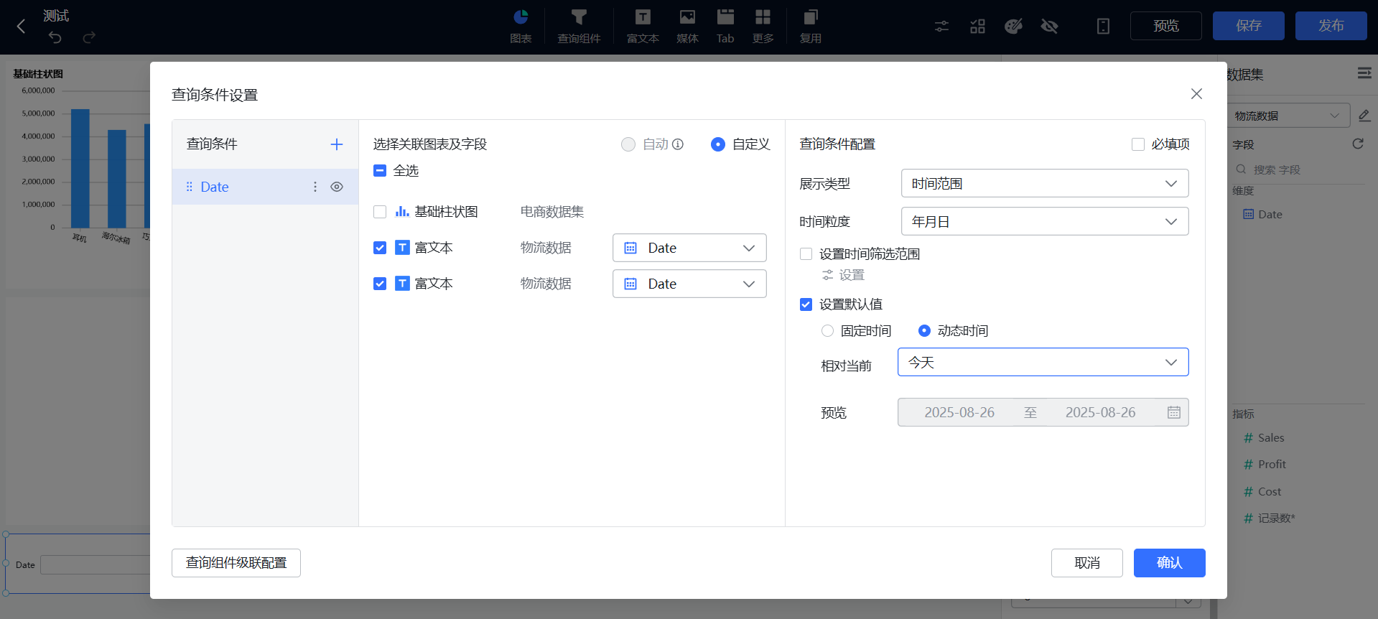The width and height of the screenshot is (1378, 619).
Task: Click the 搜索 字段 search field
Action: [1298, 169]
